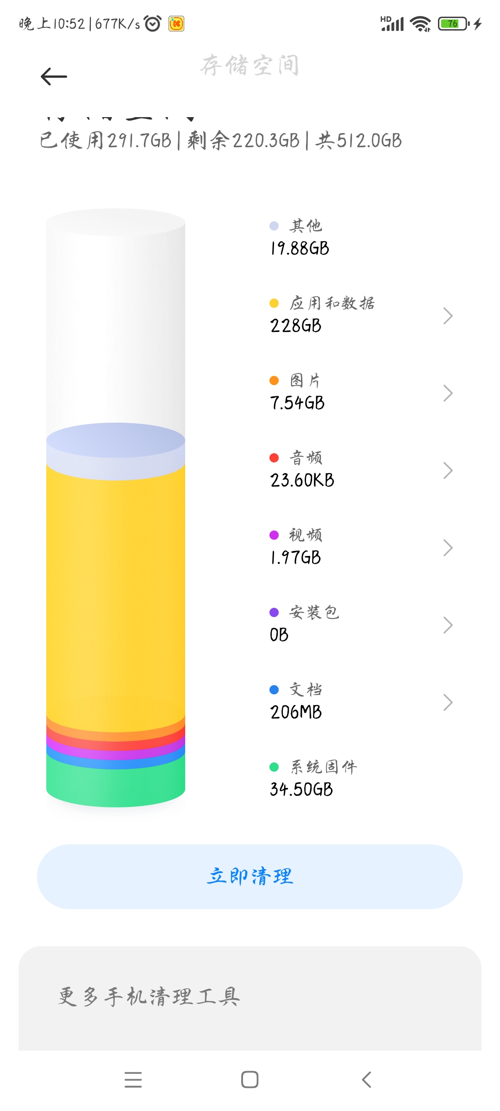The image size is (500, 1111).
Task: Open 更多手机清理工具 section
Action: tap(149, 996)
